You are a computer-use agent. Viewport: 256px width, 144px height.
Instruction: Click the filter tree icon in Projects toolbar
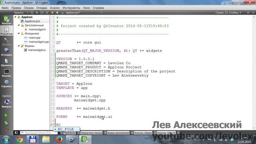[x=32, y=12]
